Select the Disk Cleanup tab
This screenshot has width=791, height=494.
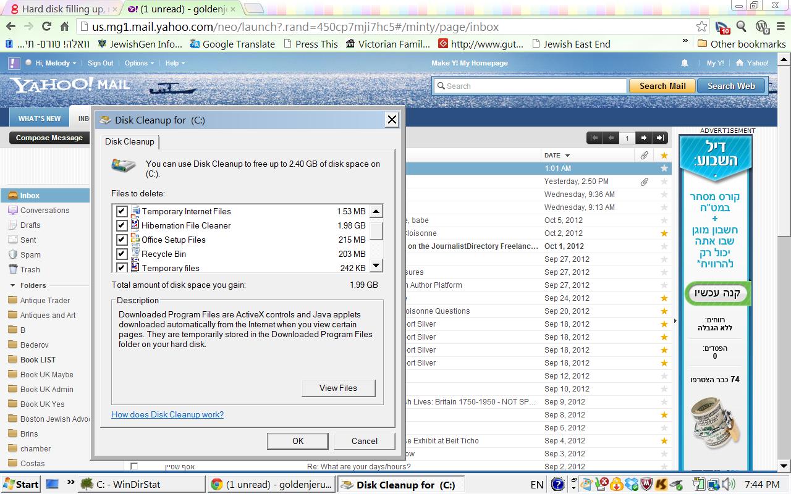pyautogui.click(x=130, y=141)
